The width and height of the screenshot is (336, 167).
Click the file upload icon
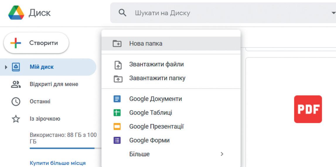(118, 65)
